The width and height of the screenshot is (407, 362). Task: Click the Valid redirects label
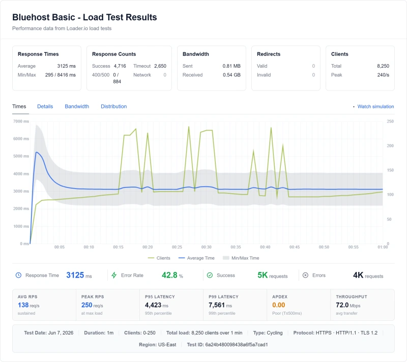coord(262,66)
